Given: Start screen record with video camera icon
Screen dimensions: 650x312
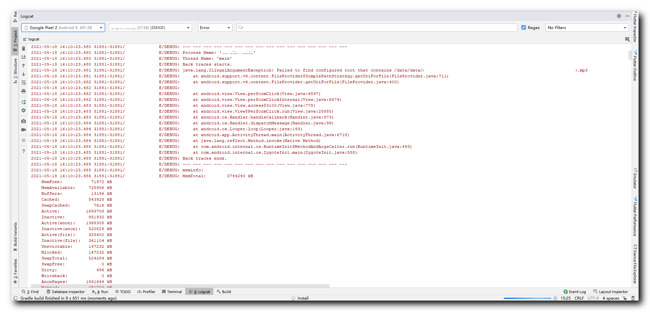Looking at the screenshot, I should coord(24,130).
